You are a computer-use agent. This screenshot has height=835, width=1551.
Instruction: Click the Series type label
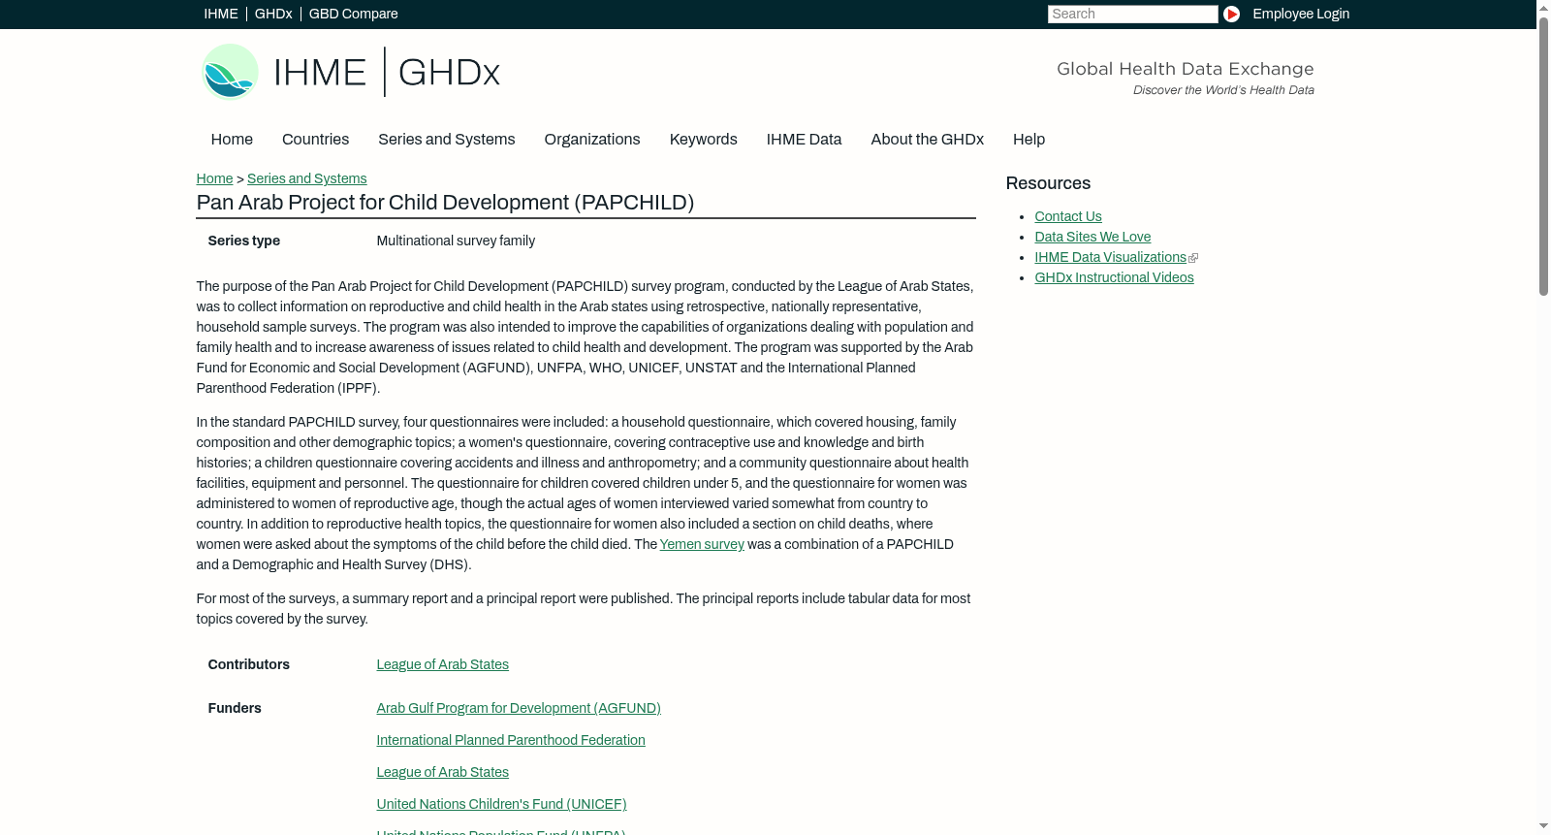click(243, 241)
